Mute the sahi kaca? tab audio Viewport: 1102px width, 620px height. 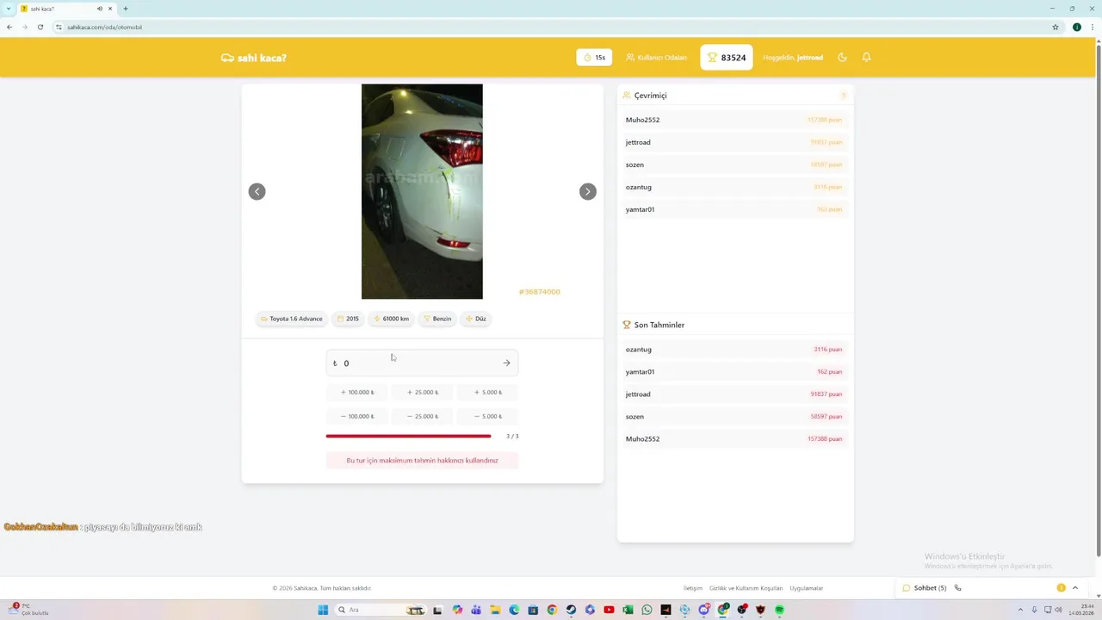[100, 9]
